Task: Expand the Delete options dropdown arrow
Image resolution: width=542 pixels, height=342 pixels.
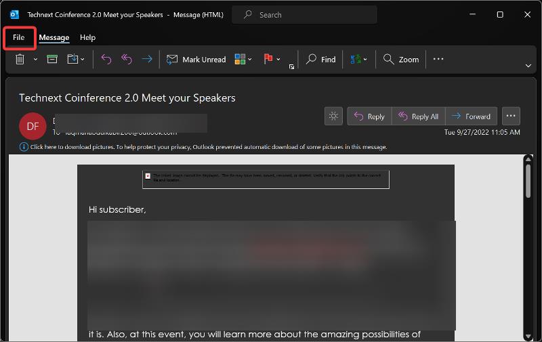Action: 35,60
